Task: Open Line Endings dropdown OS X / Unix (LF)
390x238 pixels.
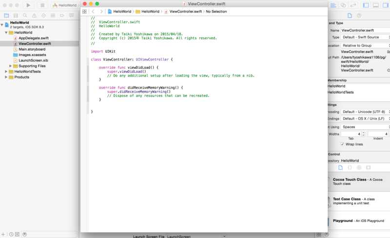Action: 365,119
